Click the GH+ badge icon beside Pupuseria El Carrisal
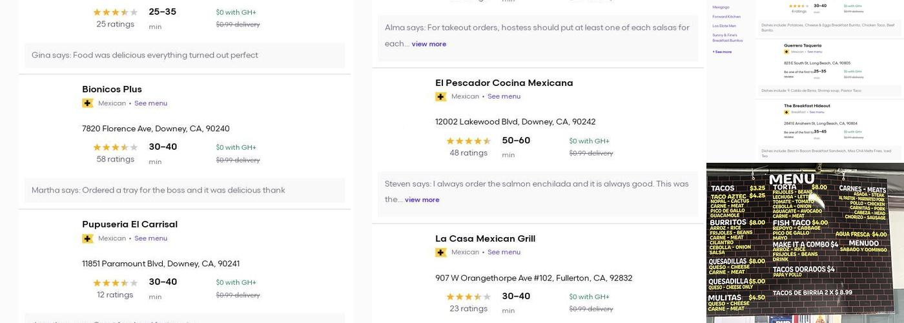This screenshot has width=904, height=323. [x=88, y=238]
